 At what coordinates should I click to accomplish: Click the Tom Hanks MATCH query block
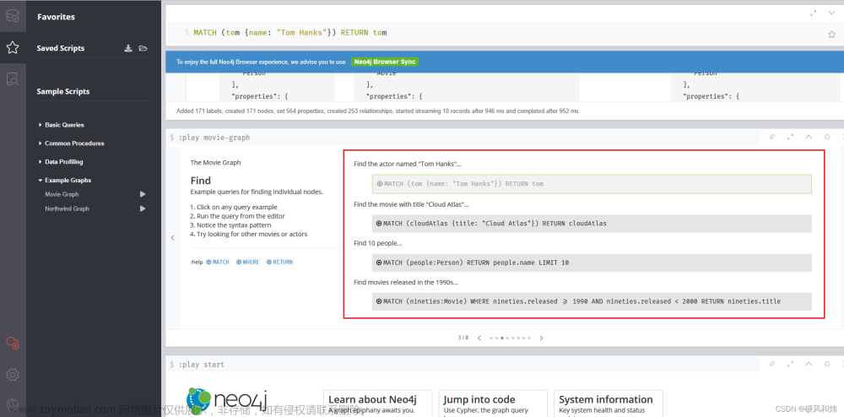tap(592, 183)
